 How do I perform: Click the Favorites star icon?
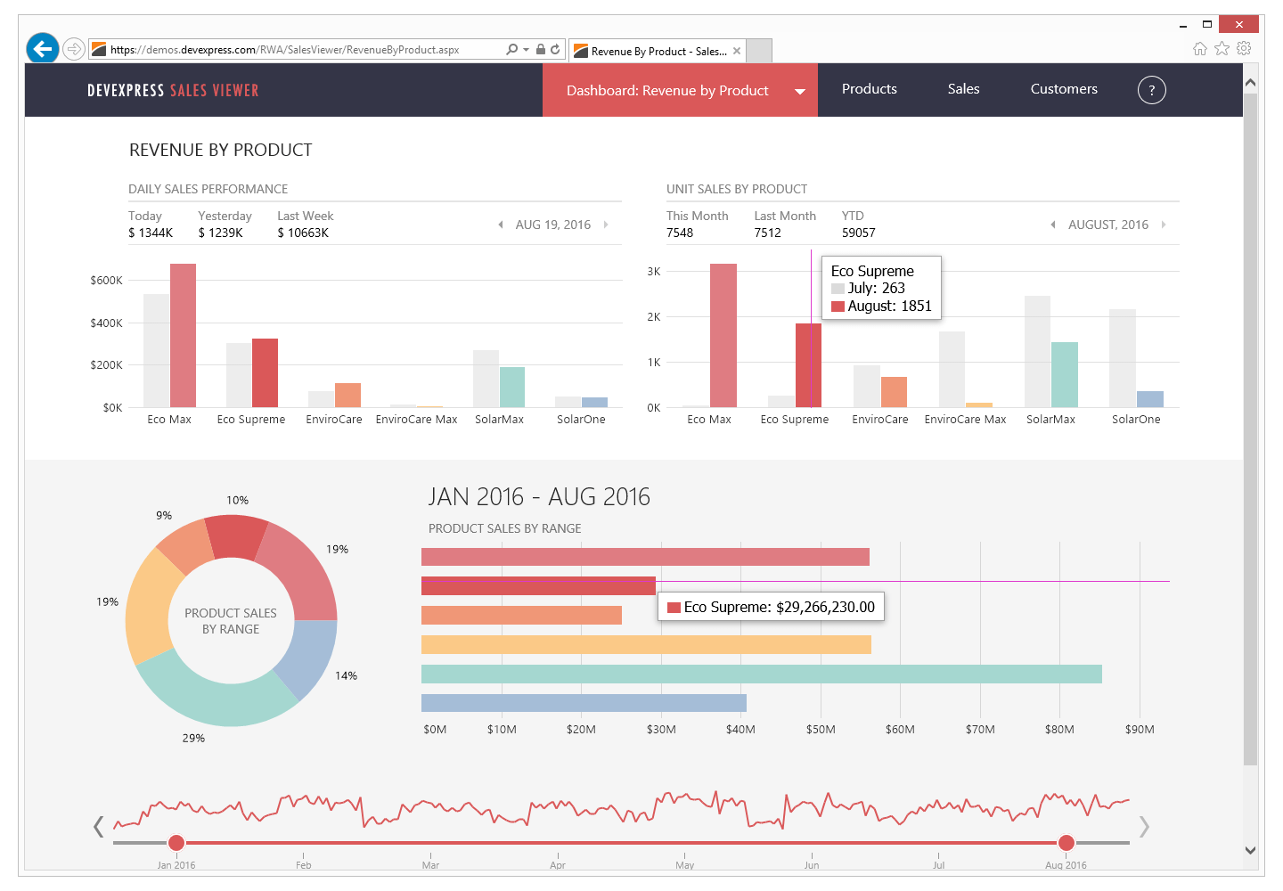click(x=1222, y=49)
